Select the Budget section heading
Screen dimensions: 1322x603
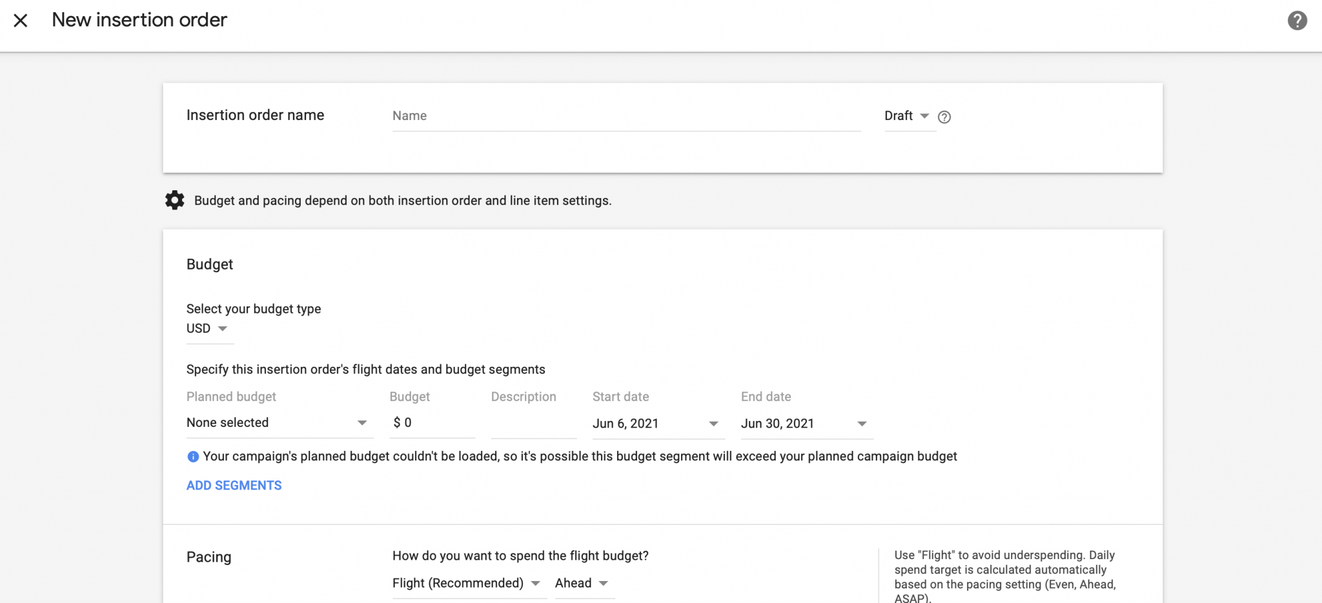coord(209,264)
